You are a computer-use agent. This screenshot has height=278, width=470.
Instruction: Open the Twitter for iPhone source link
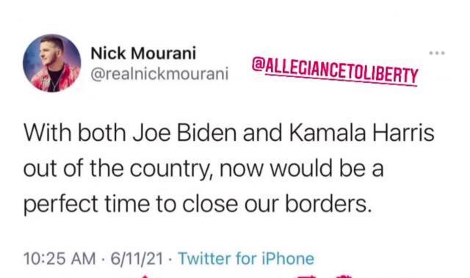point(246,258)
